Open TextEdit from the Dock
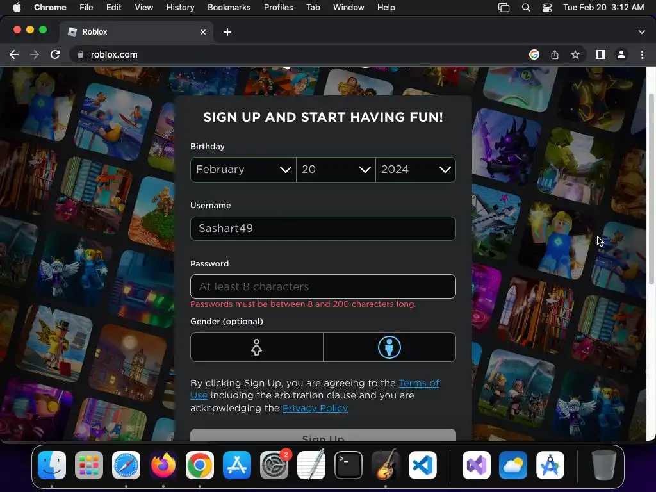Screen dimensions: 656x492 tap(311, 464)
